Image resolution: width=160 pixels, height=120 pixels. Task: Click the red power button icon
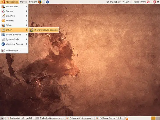click(x=148, y=2)
